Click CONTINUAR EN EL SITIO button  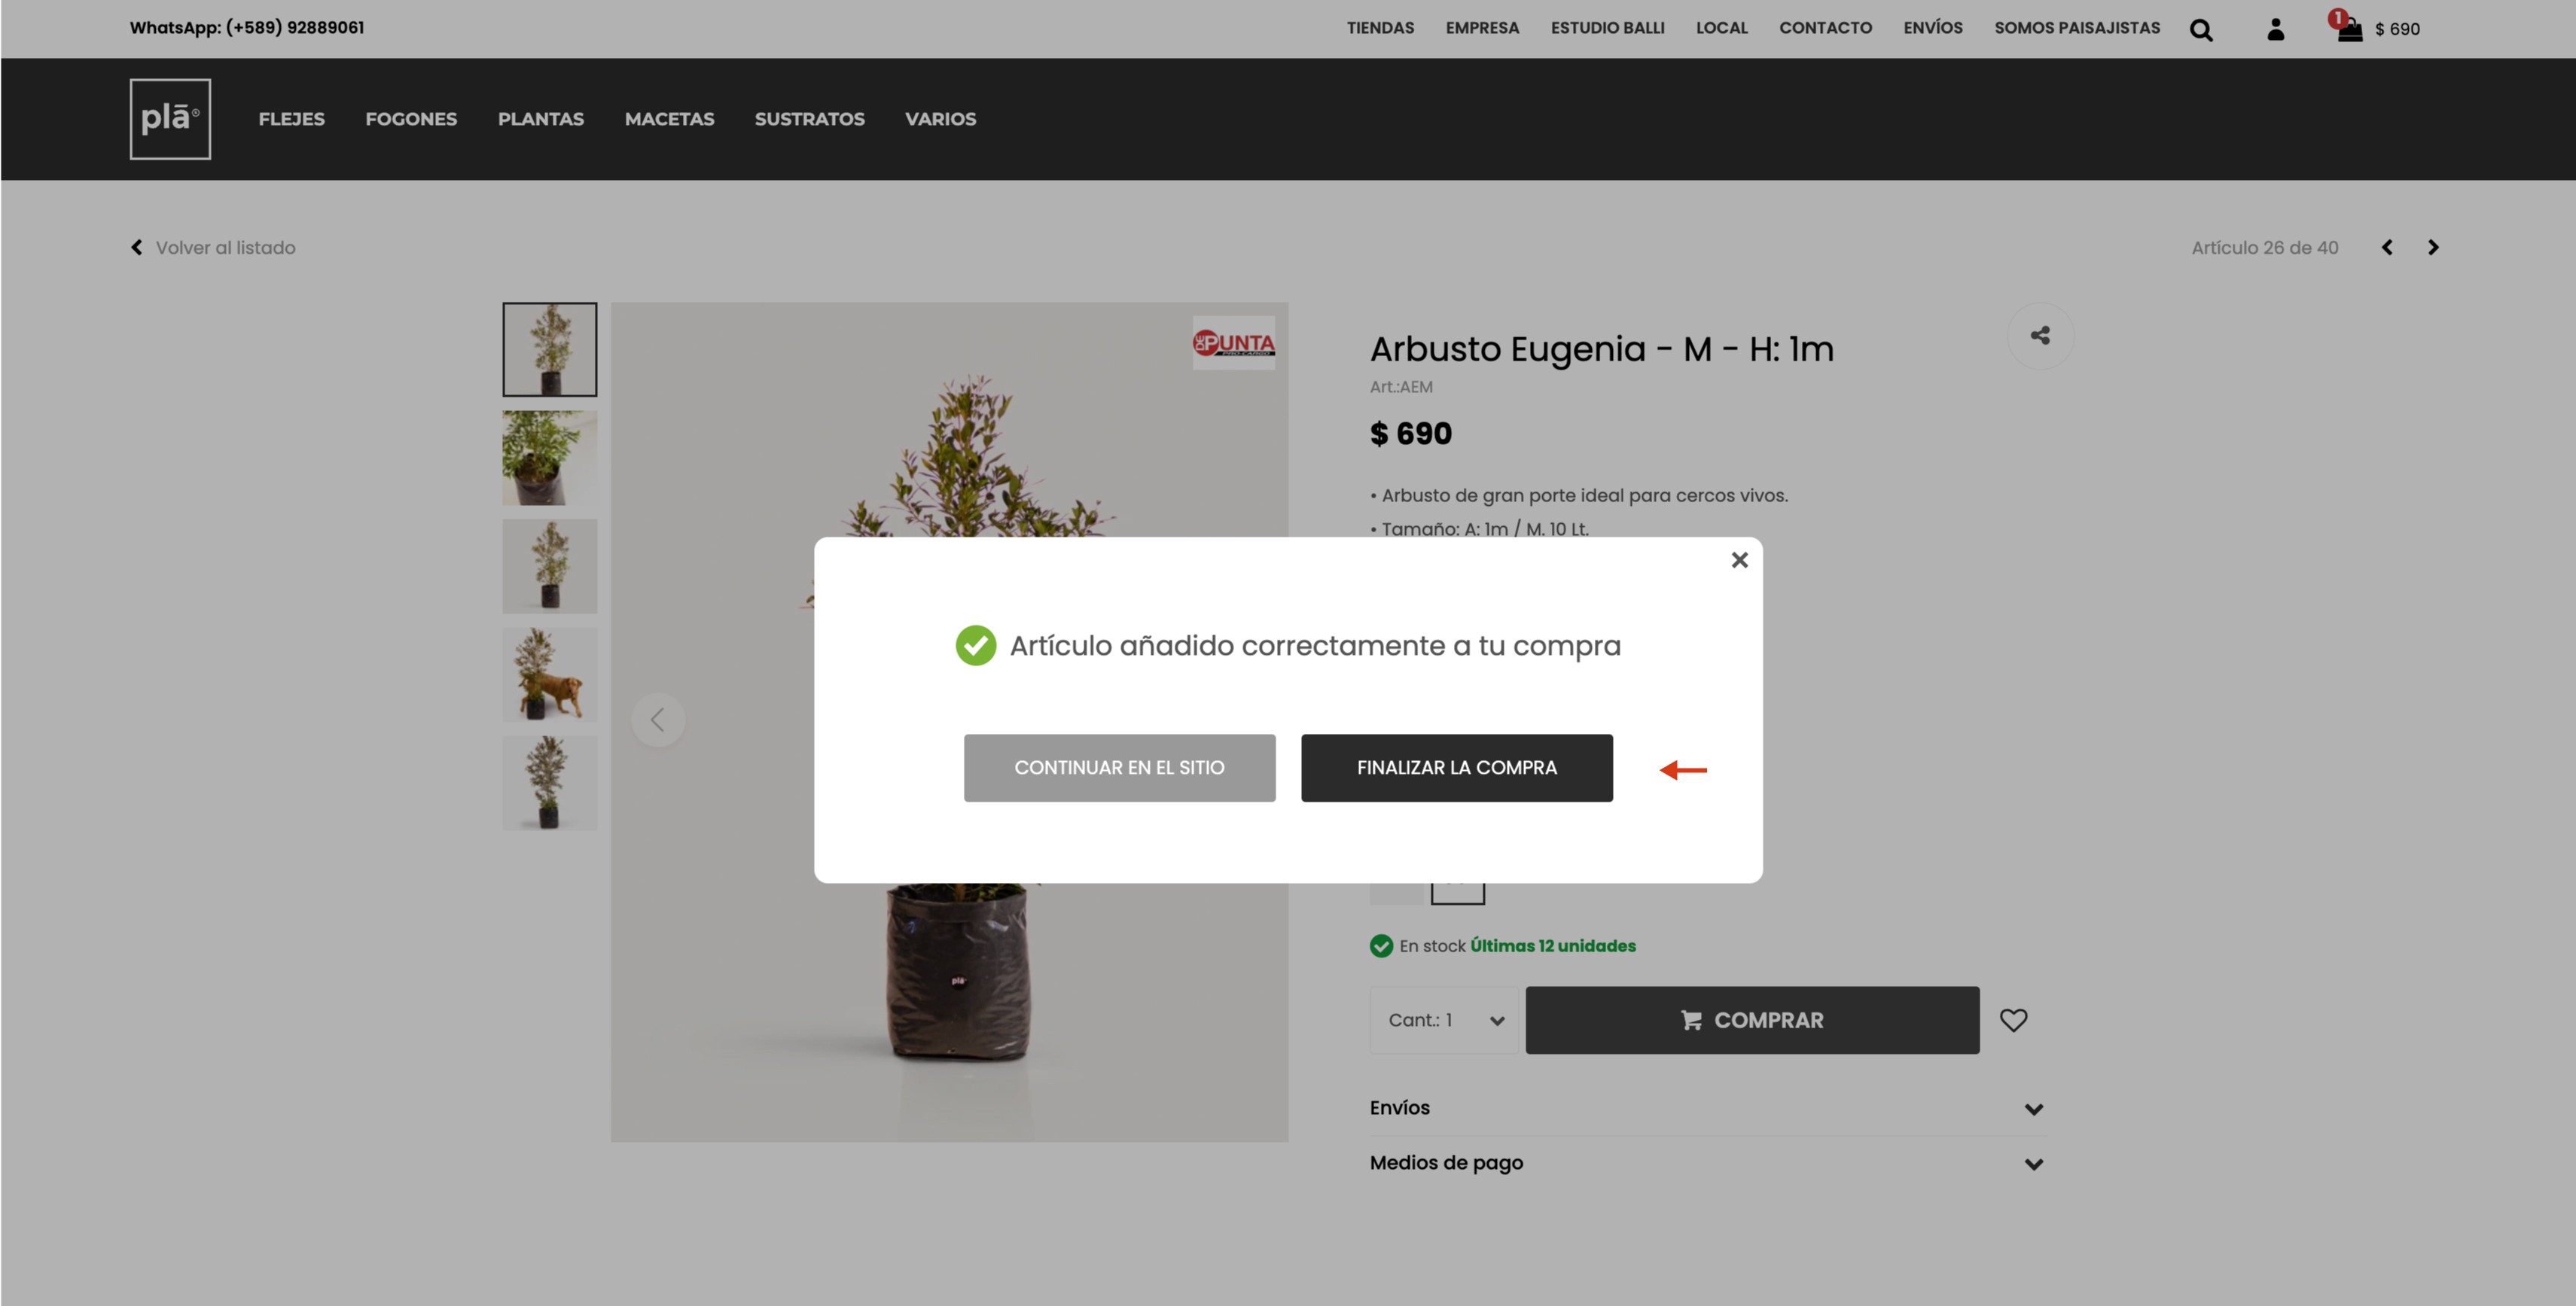coord(1119,768)
